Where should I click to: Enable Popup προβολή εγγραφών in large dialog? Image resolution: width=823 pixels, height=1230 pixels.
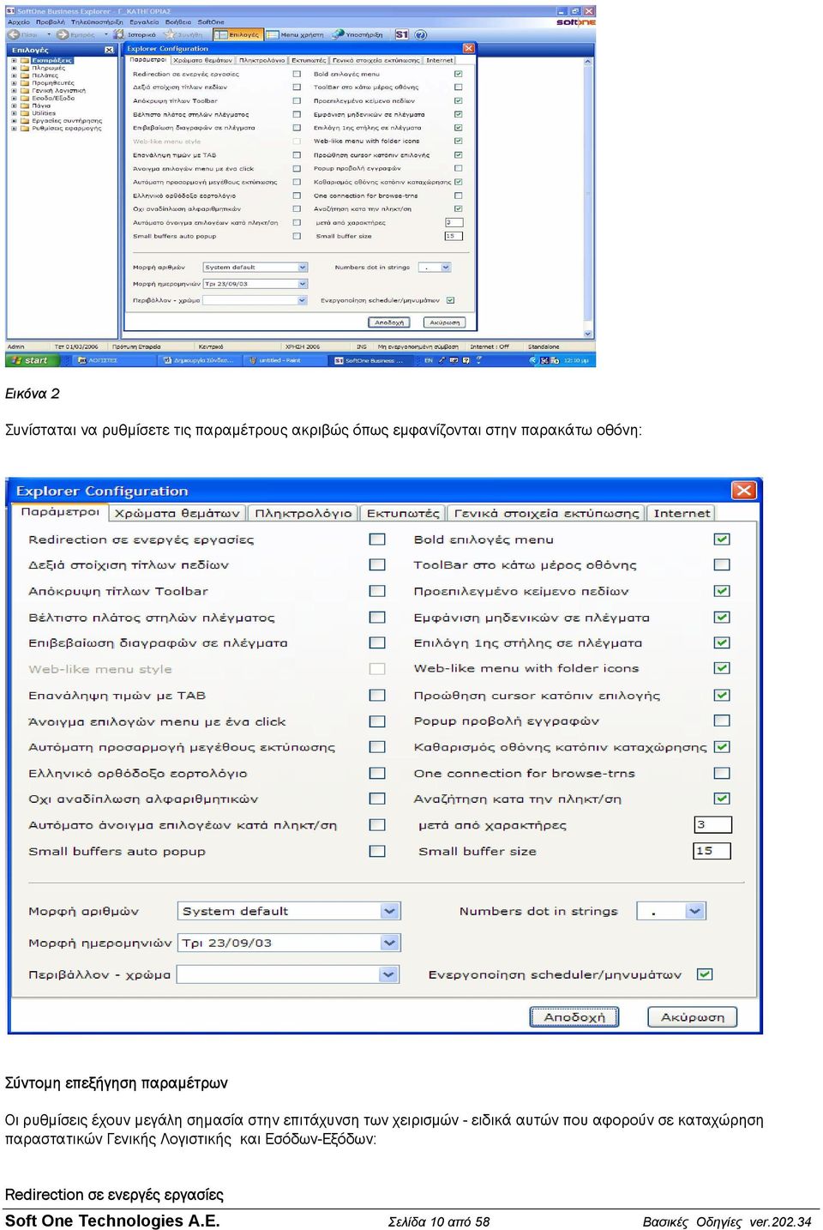tap(722, 721)
